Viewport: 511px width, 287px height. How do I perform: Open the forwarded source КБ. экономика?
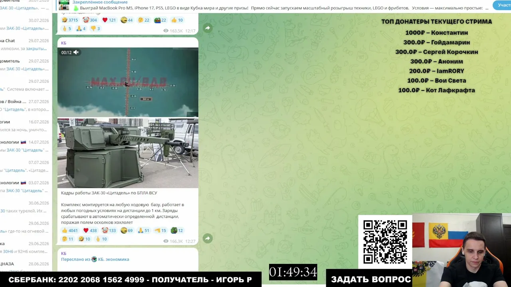coord(113,259)
